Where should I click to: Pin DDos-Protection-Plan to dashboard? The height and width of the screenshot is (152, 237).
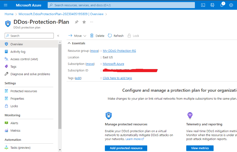click(77, 22)
